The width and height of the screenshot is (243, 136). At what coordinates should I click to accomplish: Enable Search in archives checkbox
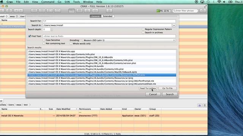pyautogui.click(x=143, y=32)
